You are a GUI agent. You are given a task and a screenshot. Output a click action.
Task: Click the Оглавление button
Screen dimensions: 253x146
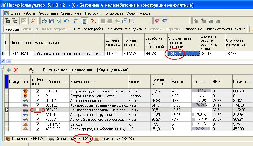(193, 29)
